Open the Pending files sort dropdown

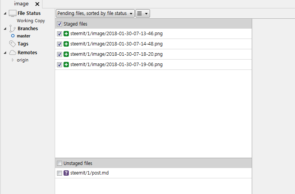(x=95, y=13)
